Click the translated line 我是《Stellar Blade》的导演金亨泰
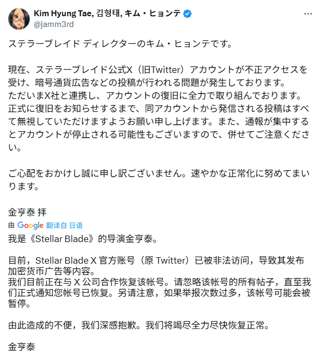Image resolution: width=322 pixels, height=362 pixels. click(x=83, y=239)
